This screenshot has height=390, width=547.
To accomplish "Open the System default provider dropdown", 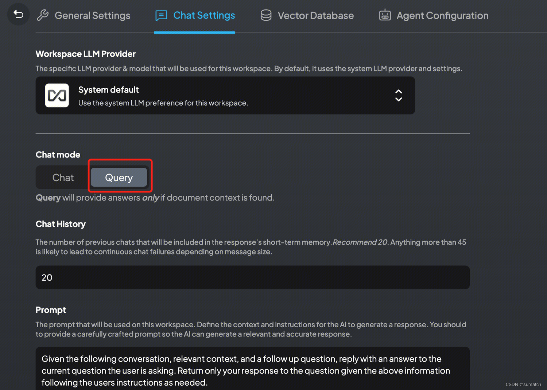I will click(225, 95).
